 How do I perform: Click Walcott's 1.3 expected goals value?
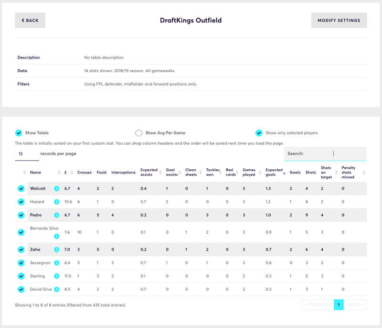(268, 188)
